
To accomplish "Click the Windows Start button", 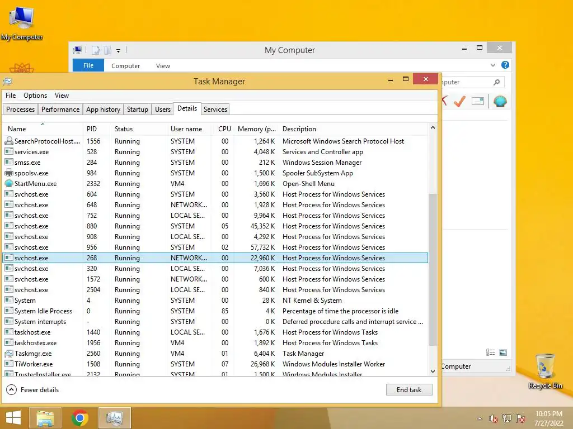I will click(x=13, y=418).
